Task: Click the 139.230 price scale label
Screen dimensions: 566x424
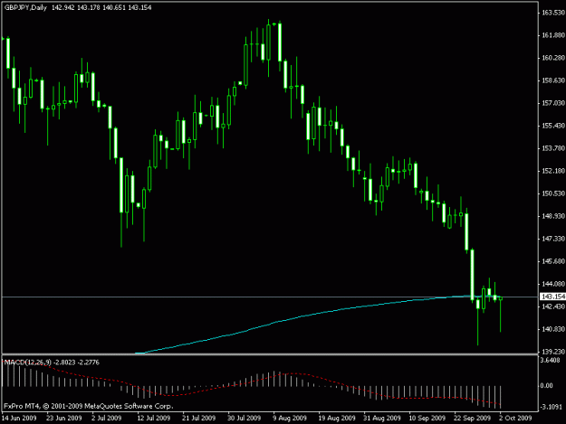Action: (x=553, y=352)
